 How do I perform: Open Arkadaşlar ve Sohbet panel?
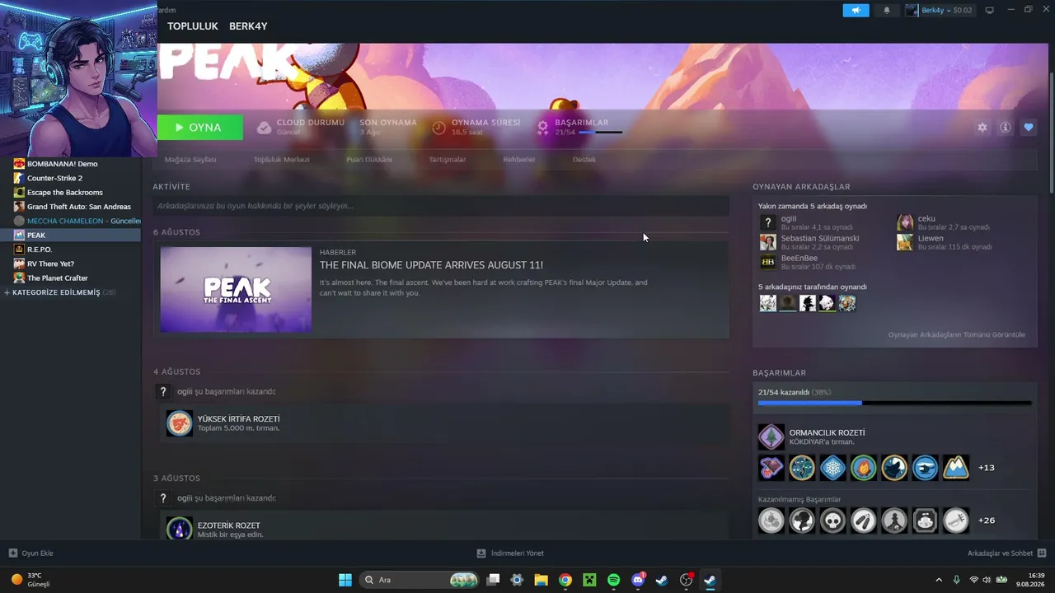pyautogui.click(x=1007, y=553)
